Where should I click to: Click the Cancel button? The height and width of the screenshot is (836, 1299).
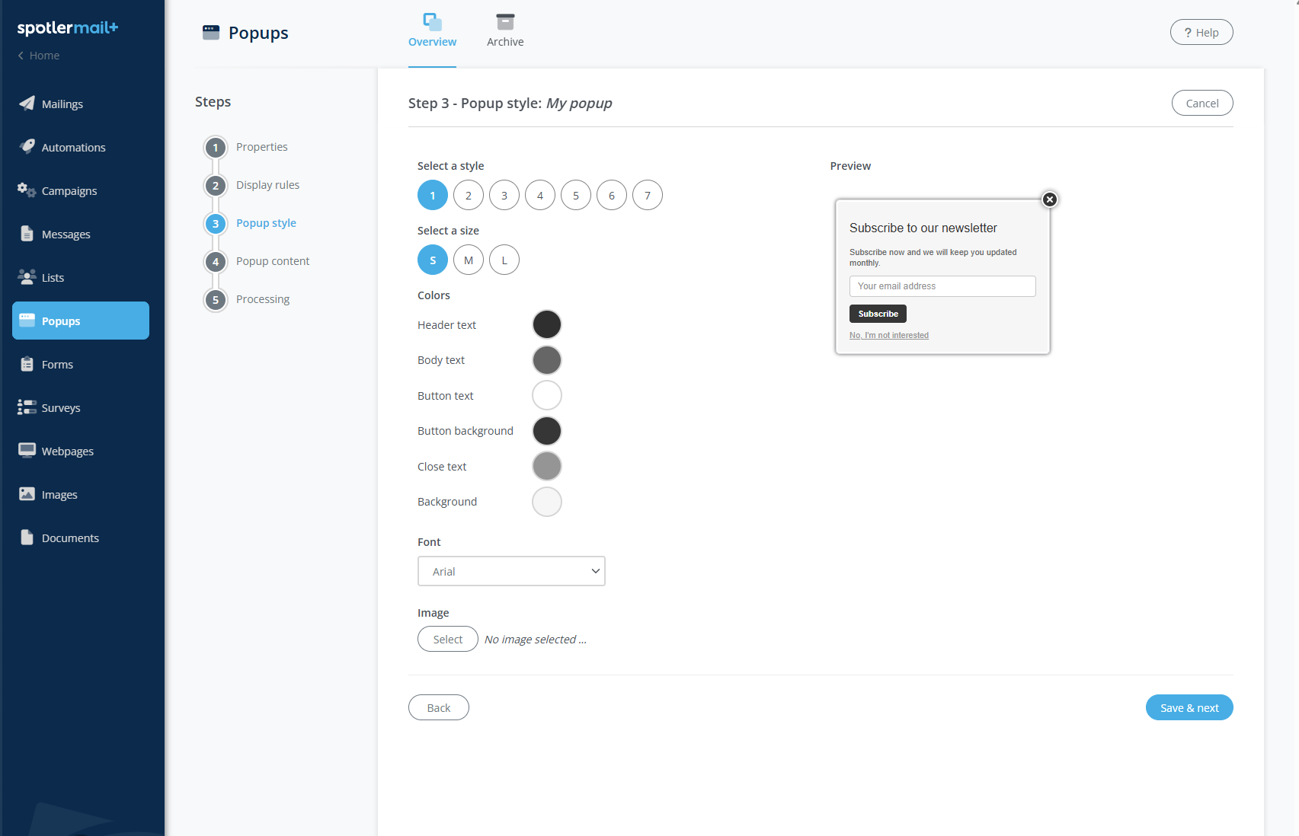[1202, 103]
